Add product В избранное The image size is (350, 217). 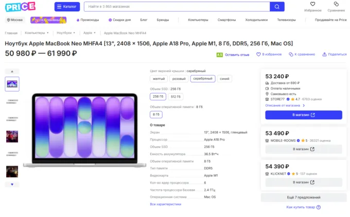pyautogui.click(x=269, y=55)
